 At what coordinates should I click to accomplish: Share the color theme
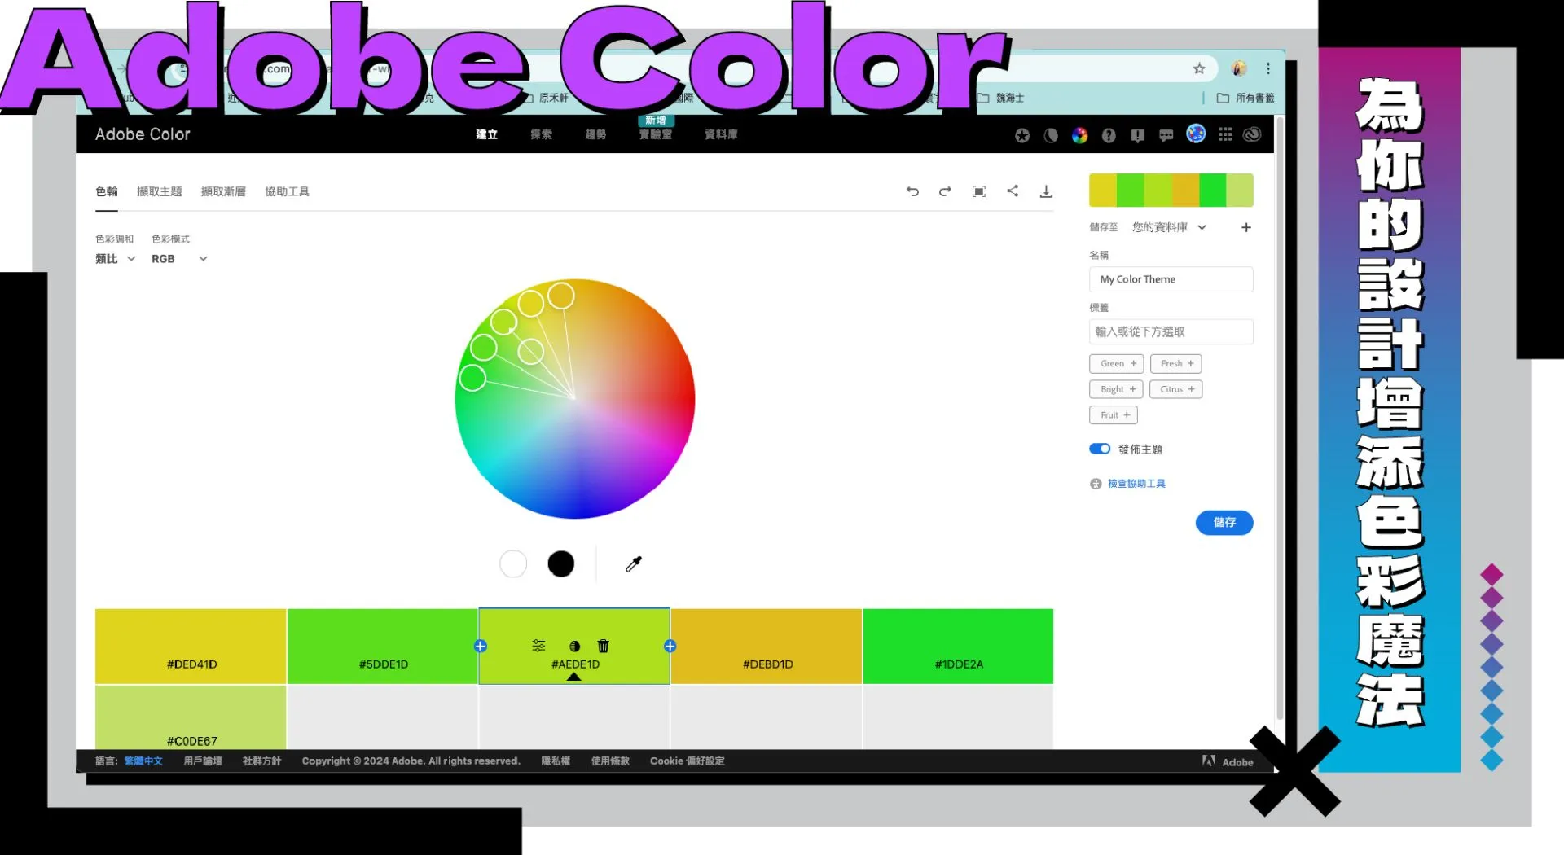(1013, 191)
